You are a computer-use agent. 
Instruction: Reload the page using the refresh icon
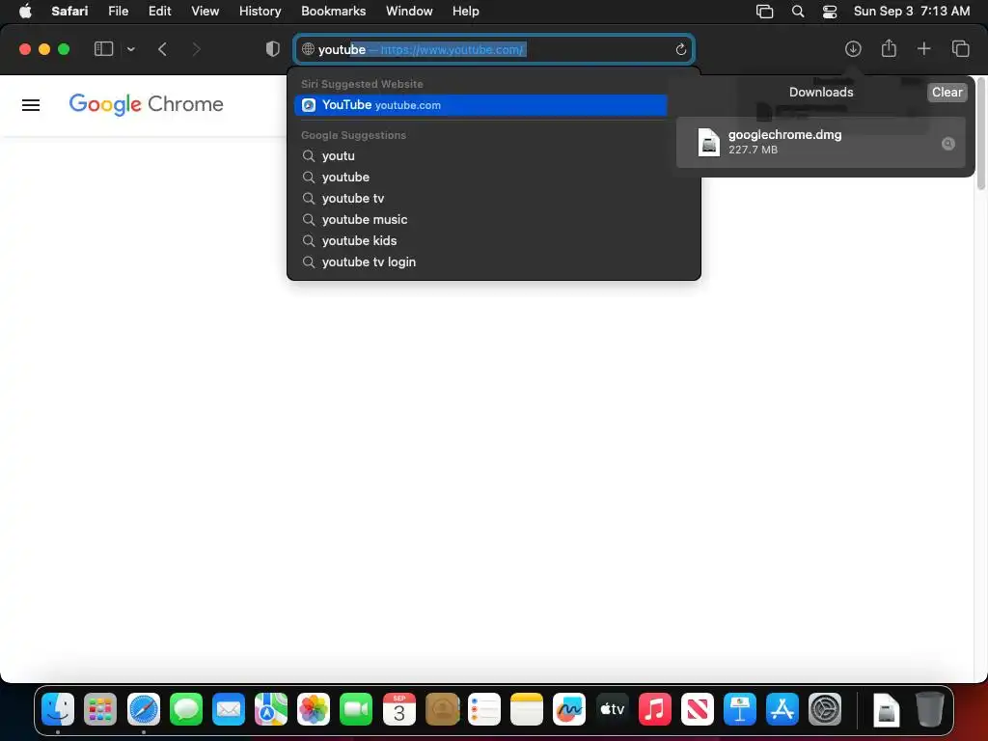(x=680, y=50)
